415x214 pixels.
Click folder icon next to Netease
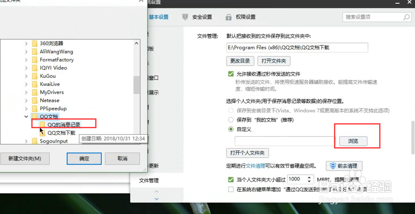click(x=34, y=100)
